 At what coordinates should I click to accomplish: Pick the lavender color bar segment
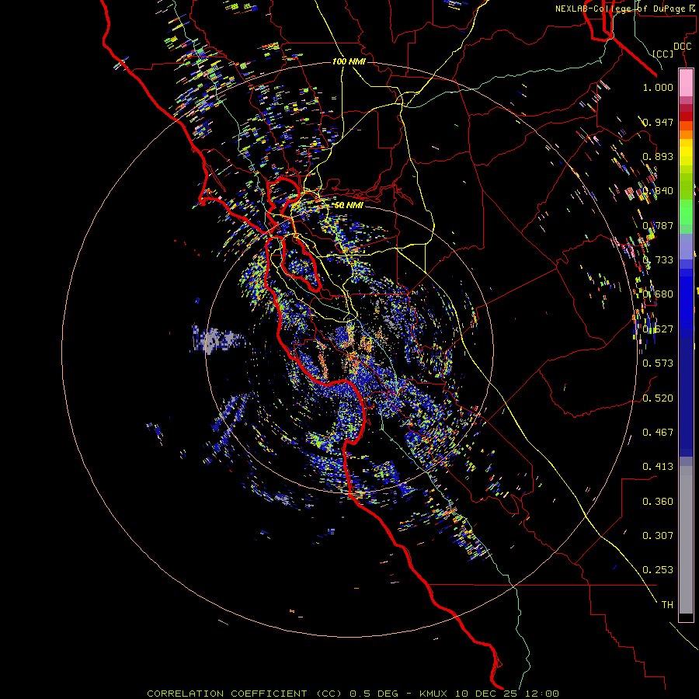(686, 246)
